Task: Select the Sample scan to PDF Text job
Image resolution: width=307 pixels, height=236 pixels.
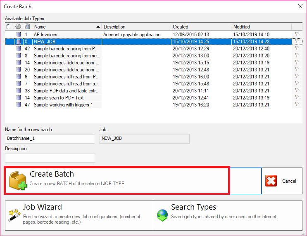Action: coord(59,98)
